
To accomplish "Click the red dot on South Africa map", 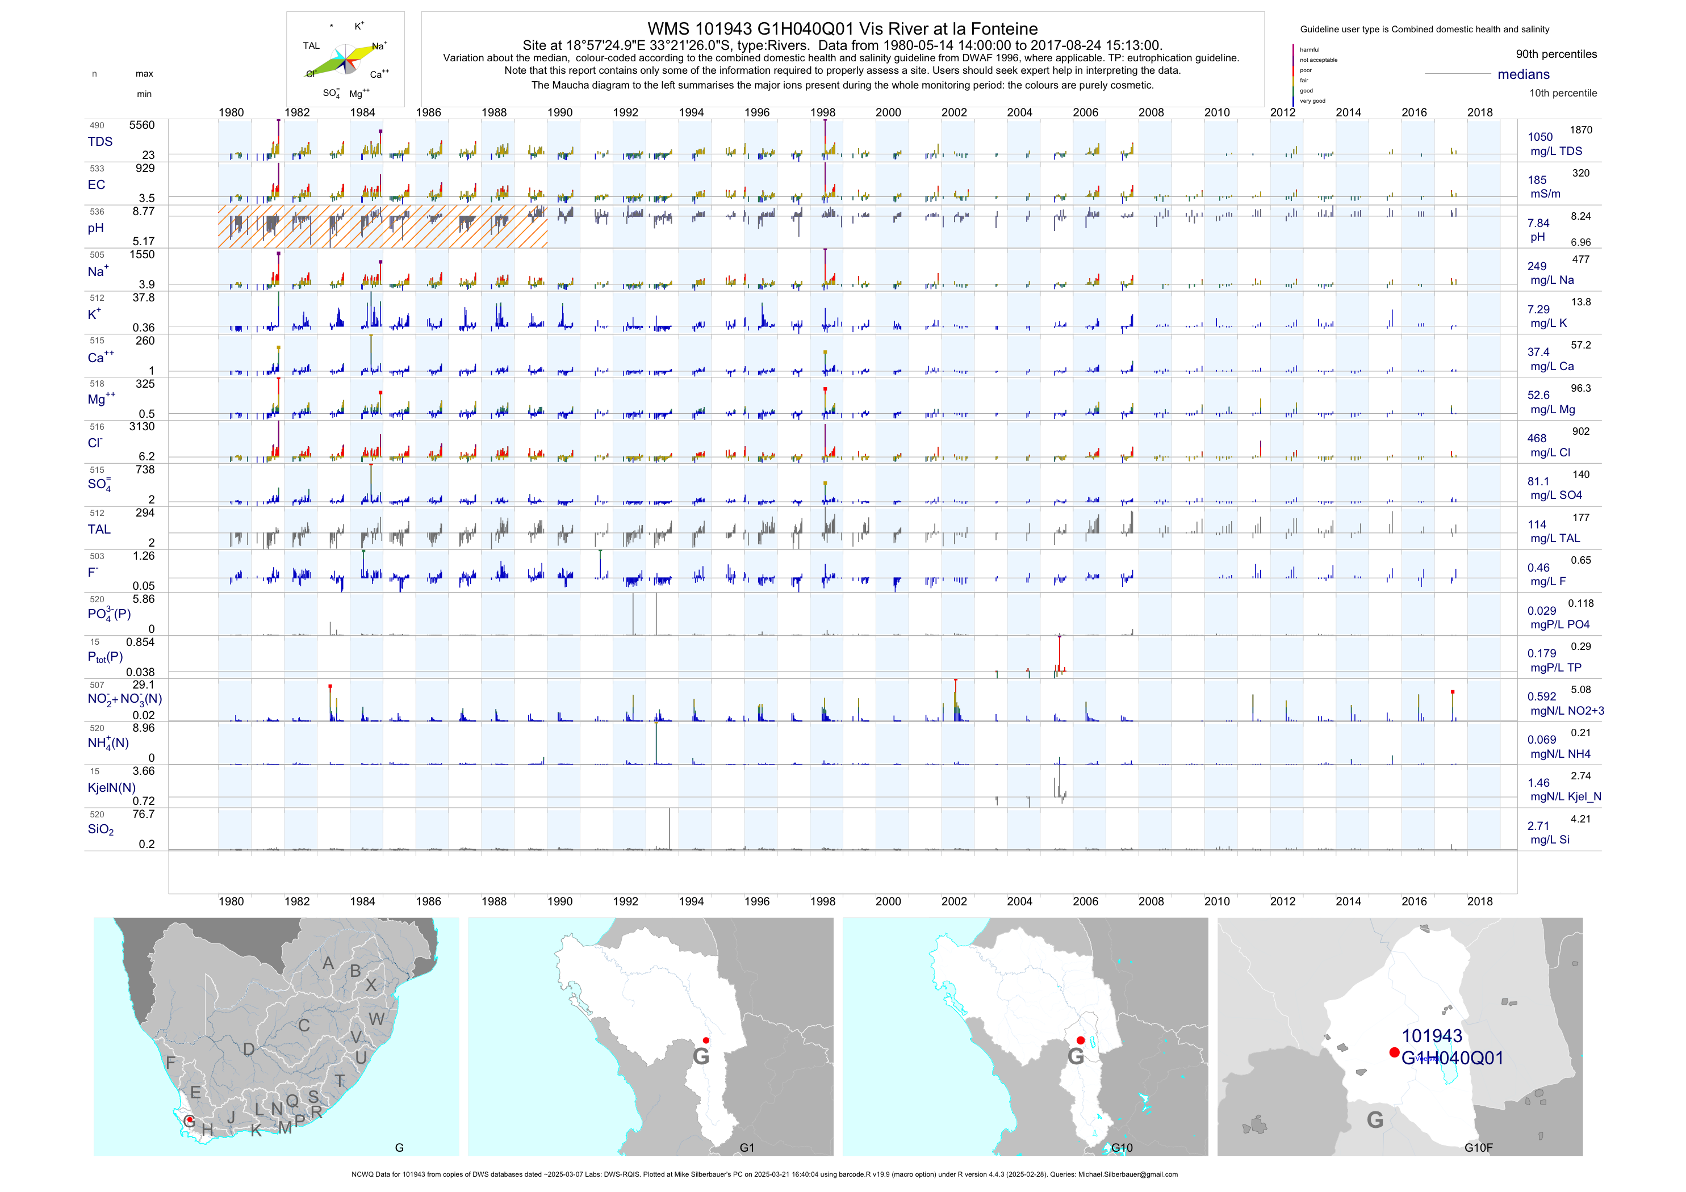I will tap(190, 1120).
